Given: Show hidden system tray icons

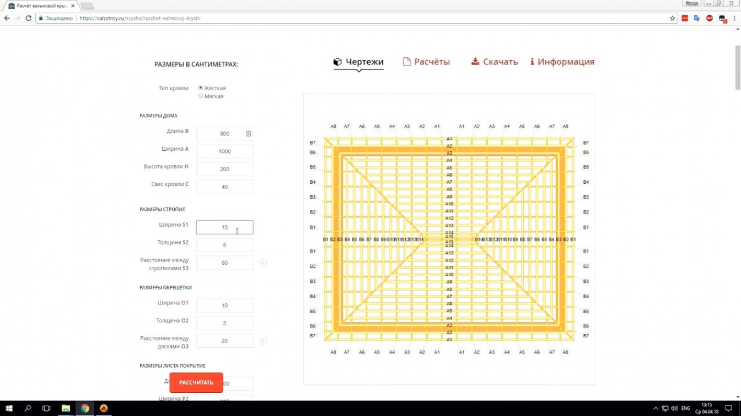Looking at the screenshot, I should coord(656,408).
